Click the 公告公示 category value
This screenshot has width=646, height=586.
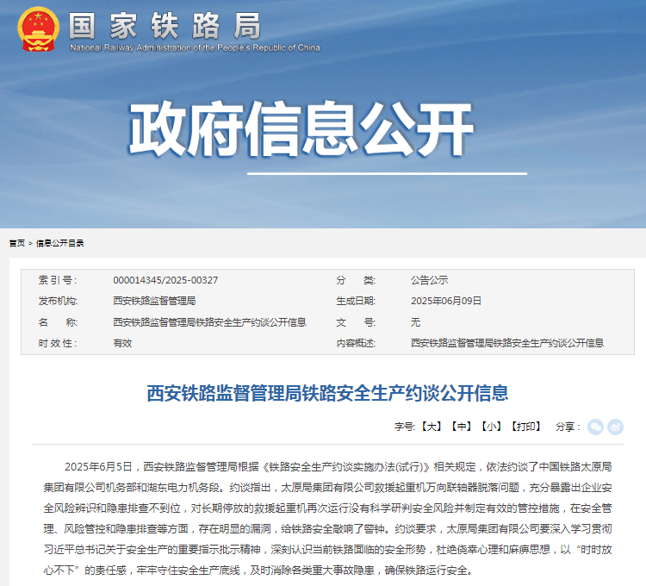(429, 280)
